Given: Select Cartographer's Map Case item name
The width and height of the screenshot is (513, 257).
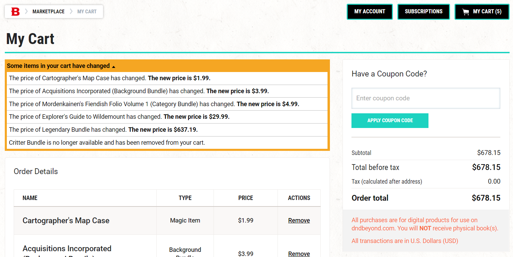Looking at the screenshot, I should 66,220.
